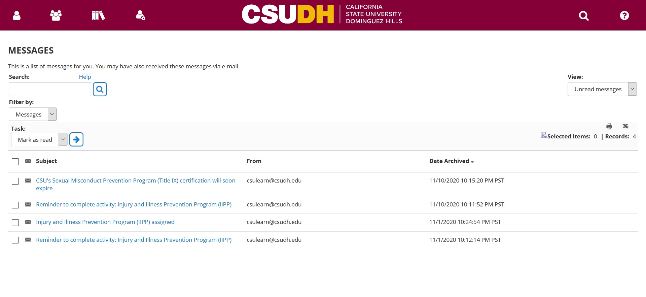Open the Task Mark as read dropdown
This screenshot has width=646, height=297.
39,139
